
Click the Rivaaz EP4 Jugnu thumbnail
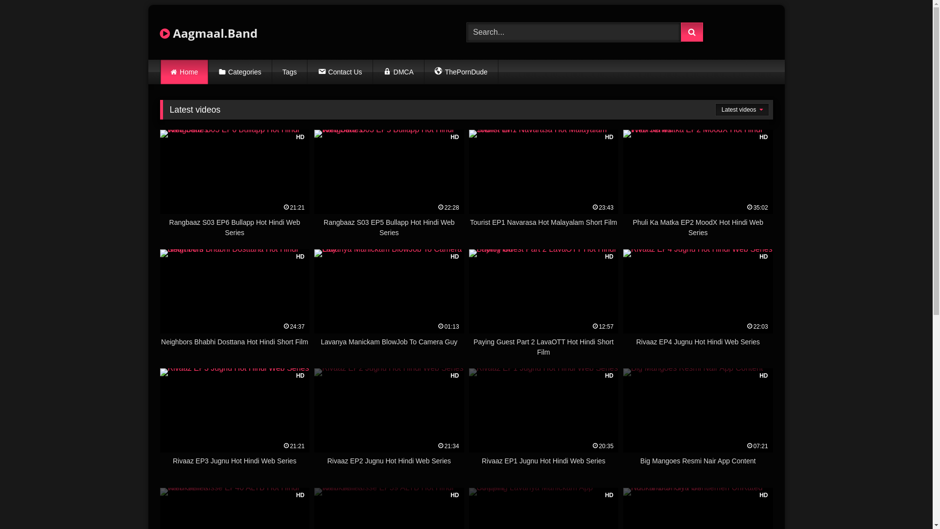[698, 291]
